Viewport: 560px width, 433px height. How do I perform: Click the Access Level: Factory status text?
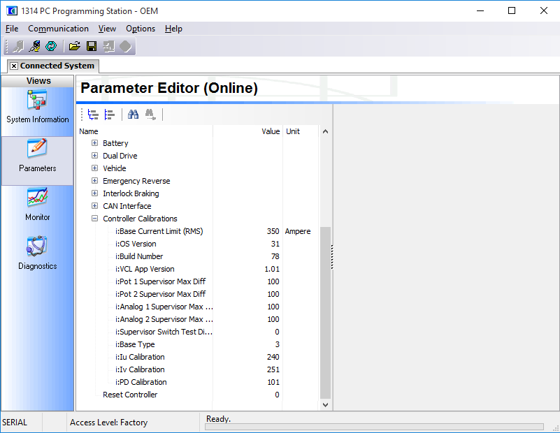pyautogui.click(x=108, y=423)
